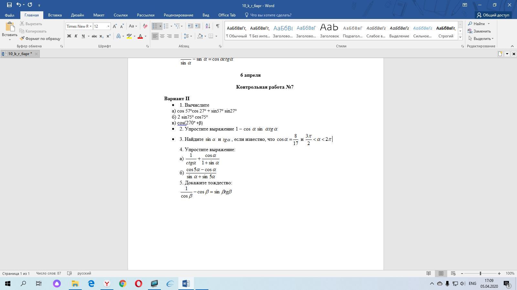Toggle subscript formatting
The width and height of the screenshot is (517, 290).
(x=101, y=36)
